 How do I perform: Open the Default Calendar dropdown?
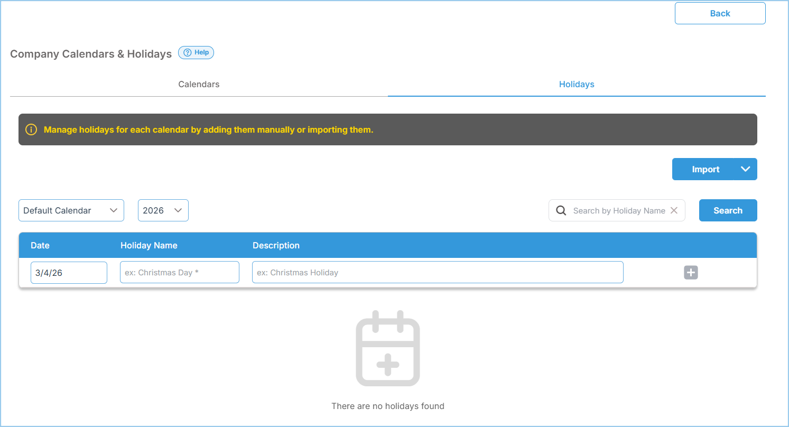71,210
